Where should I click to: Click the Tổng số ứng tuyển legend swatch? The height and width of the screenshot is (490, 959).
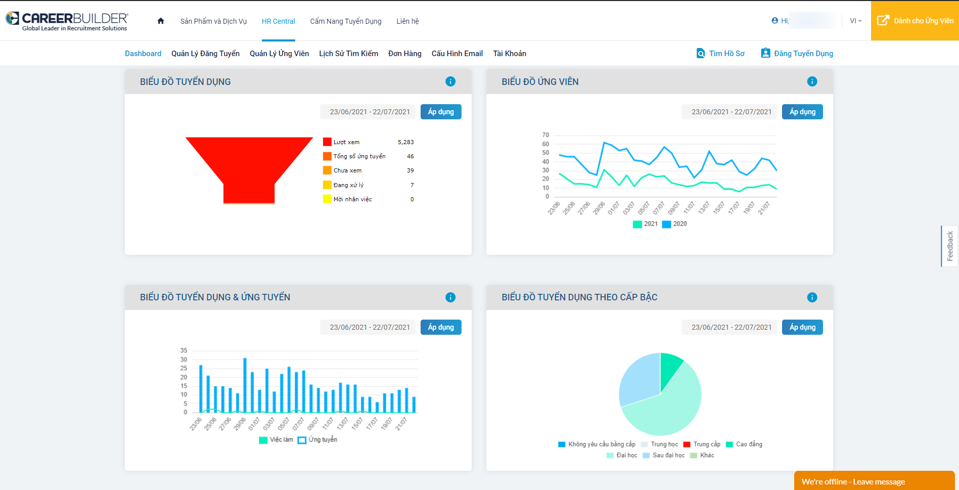point(327,156)
